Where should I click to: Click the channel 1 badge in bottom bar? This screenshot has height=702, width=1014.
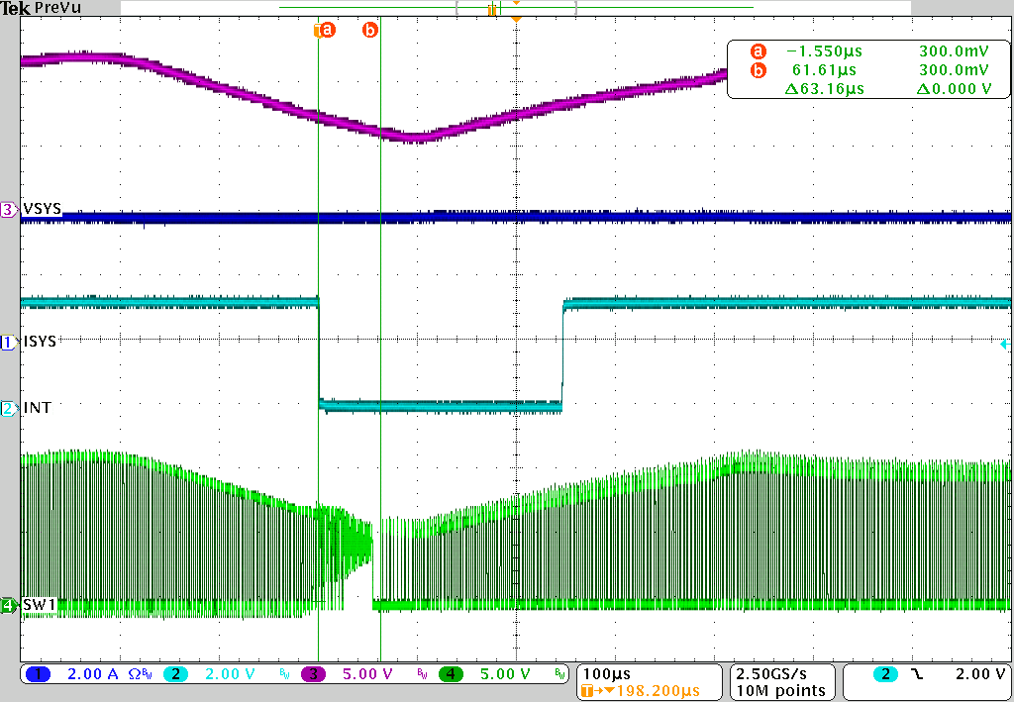click(x=38, y=674)
